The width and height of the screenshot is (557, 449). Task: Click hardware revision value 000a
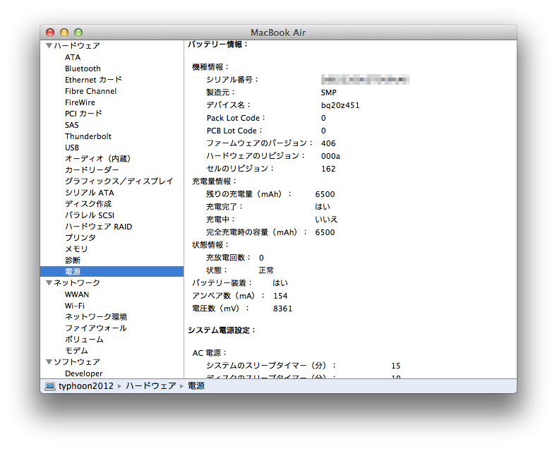[330, 156]
